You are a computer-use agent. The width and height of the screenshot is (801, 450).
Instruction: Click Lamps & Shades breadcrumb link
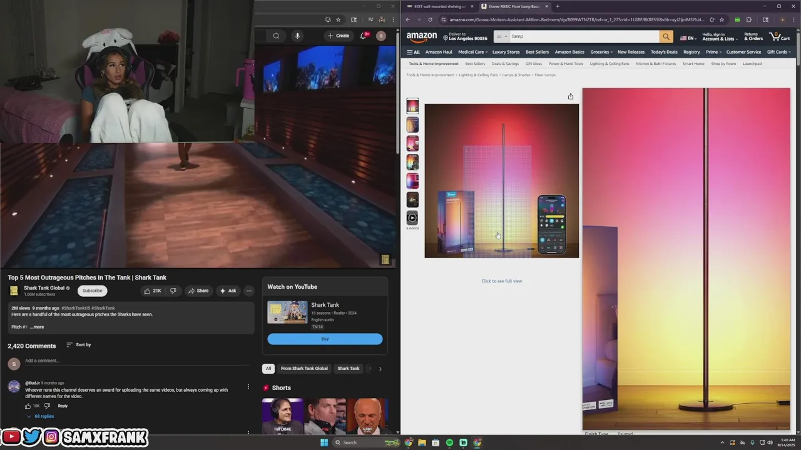point(516,75)
